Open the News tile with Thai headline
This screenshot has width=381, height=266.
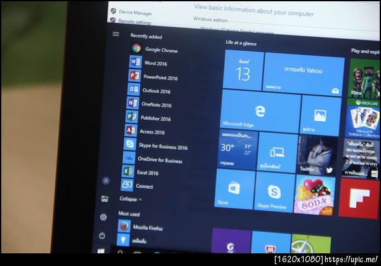tap(360, 159)
